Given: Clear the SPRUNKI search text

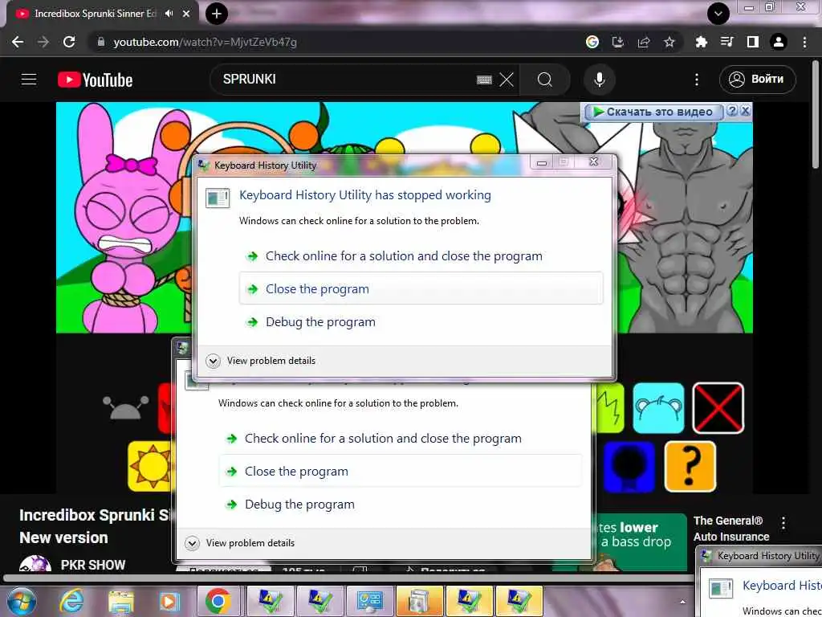Looking at the screenshot, I should (x=507, y=80).
